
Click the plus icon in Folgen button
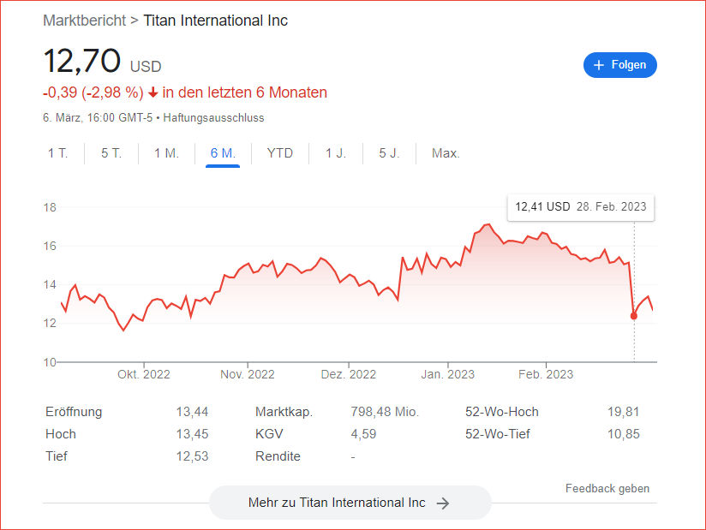[598, 65]
